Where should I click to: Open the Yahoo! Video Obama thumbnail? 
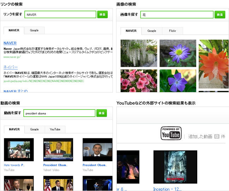click(x=58, y=150)
